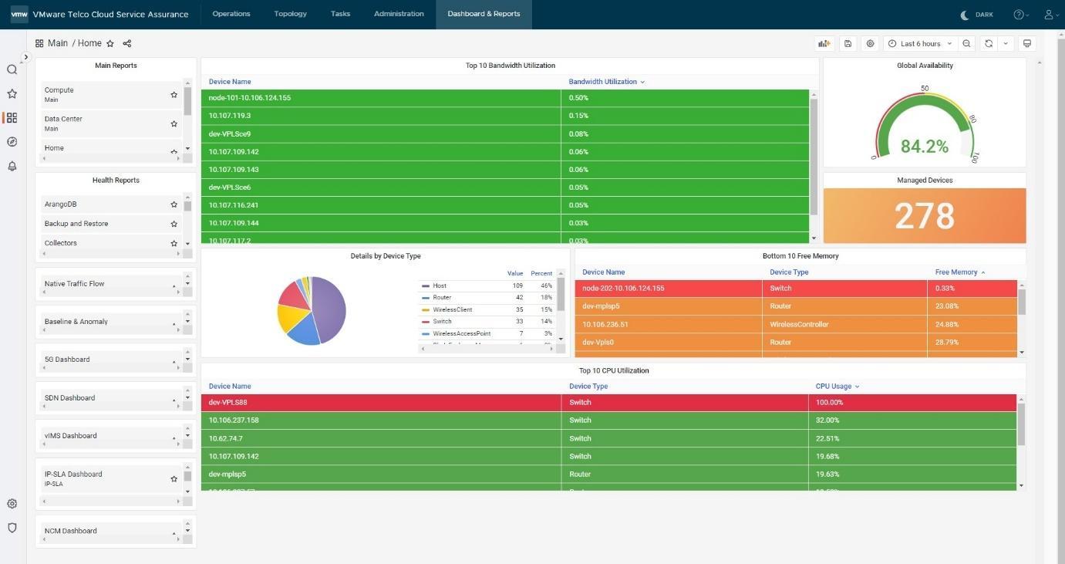Image resolution: width=1065 pixels, height=564 pixels.
Task: Open the 5G Dashboard entry
Action: point(67,360)
